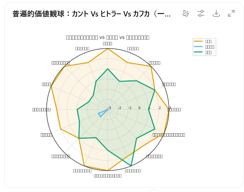Click the "-2" radial tick label
The image size is (244, 192).
pyautogui.click(x=119, y=108)
